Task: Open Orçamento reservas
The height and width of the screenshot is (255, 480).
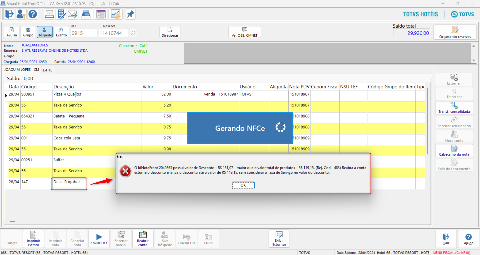Action: (455, 32)
